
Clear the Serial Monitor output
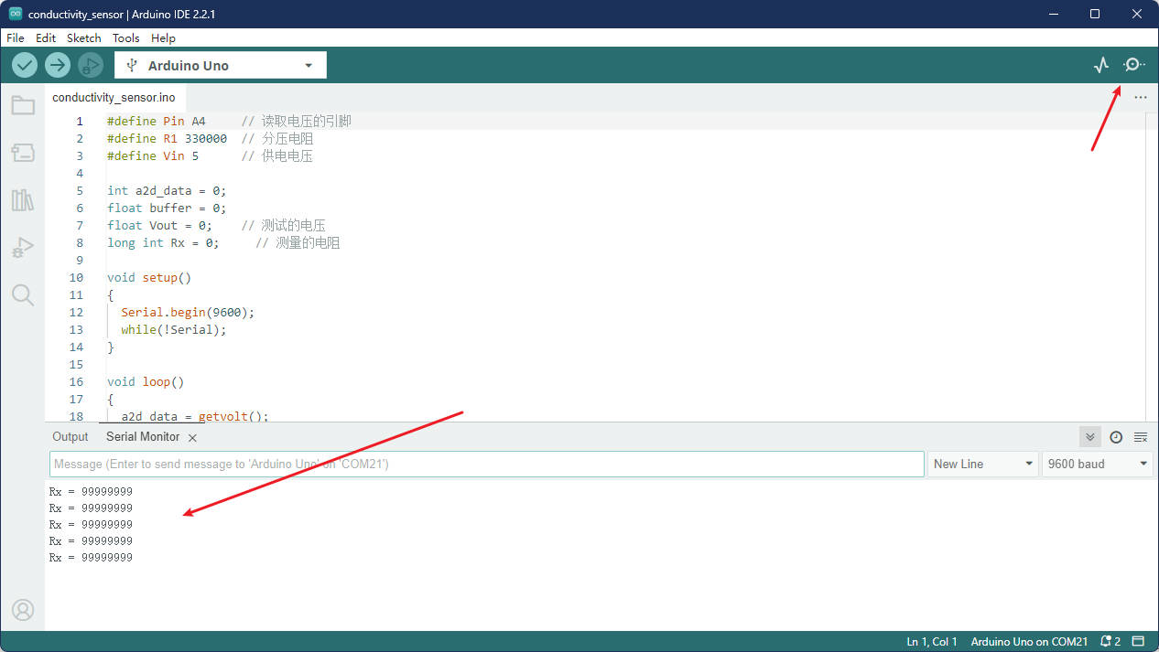(1141, 437)
